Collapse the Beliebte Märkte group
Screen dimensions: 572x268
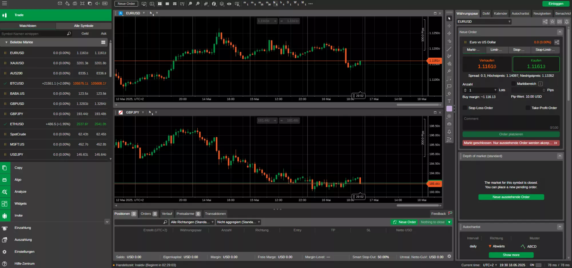tap(6, 42)
